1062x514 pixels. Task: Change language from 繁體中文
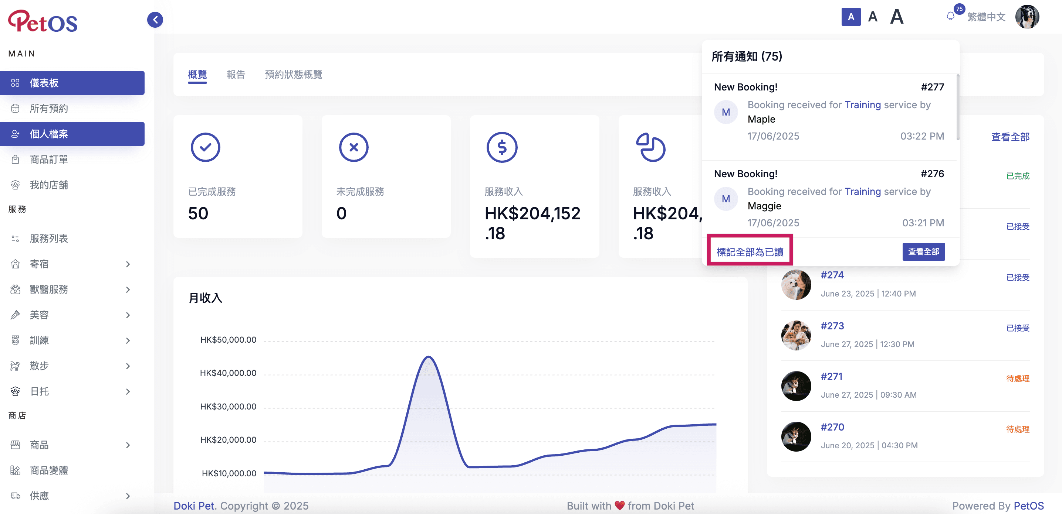pyautogui.click(x=986, y=17)
